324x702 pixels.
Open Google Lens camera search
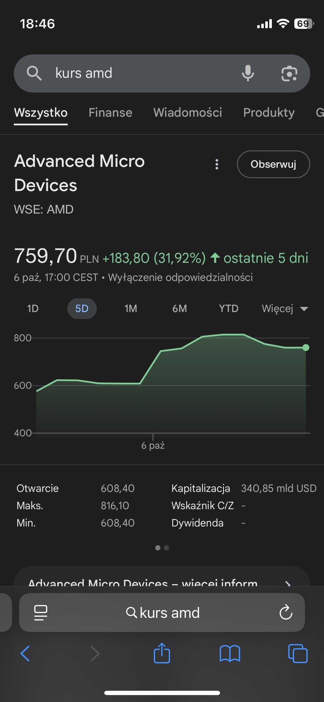(289, 73)
